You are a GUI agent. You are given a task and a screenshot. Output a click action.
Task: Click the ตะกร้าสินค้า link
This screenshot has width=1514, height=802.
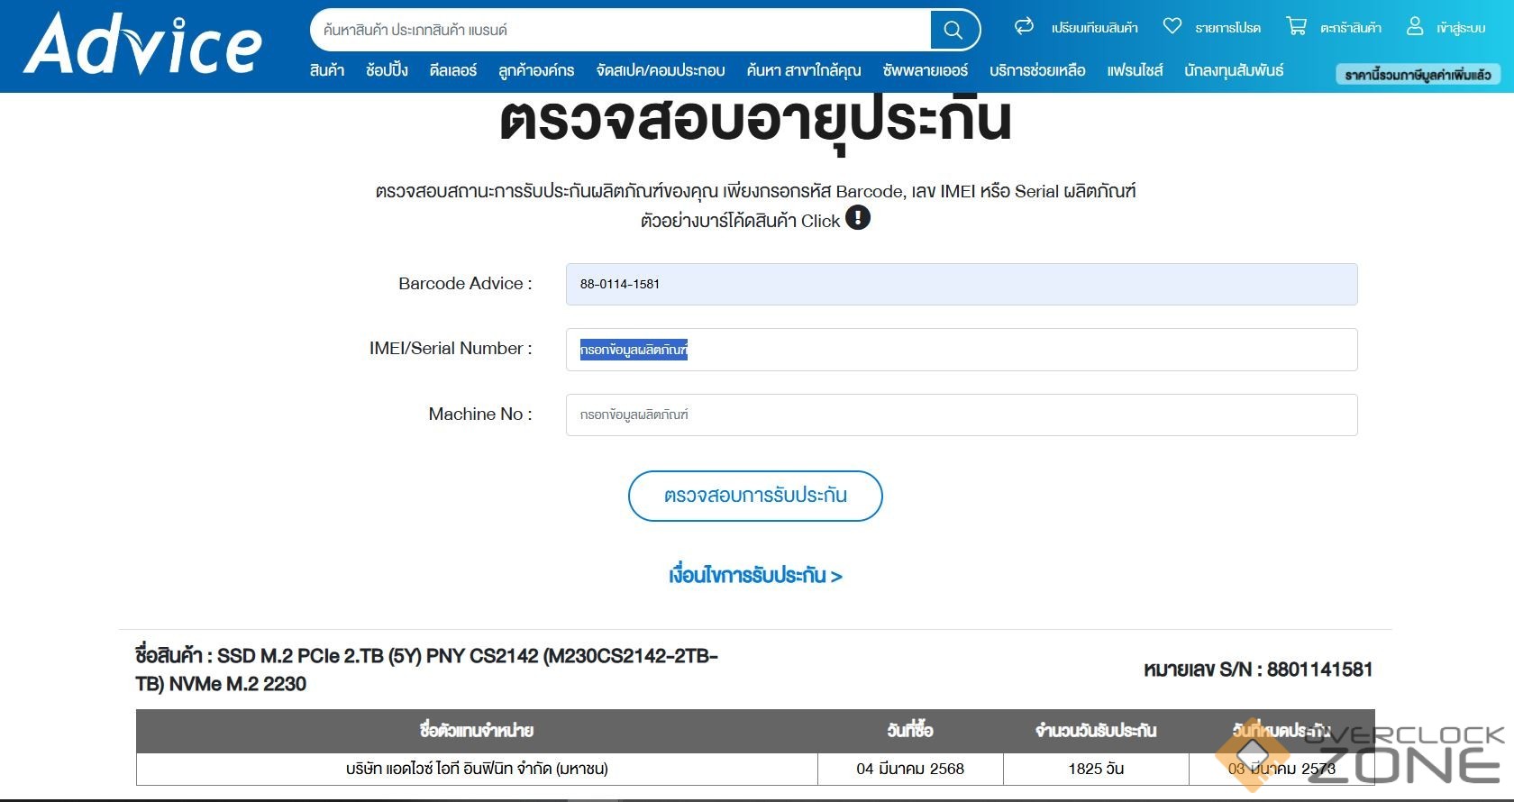pos(1351,28)
